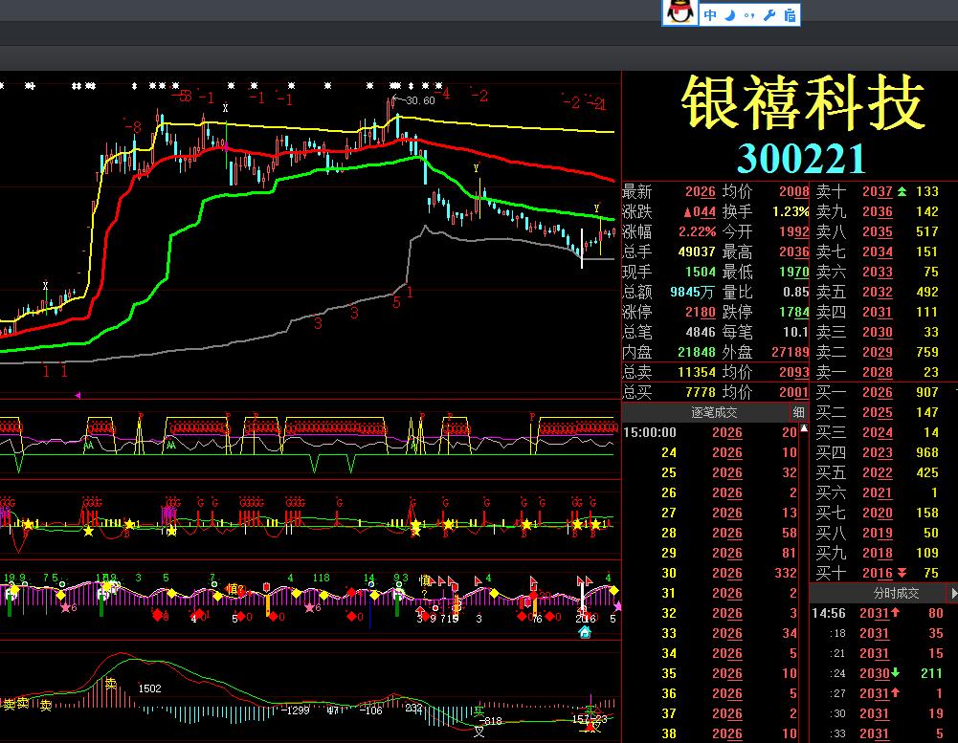
Task: Click the 30.60 high price label
Action: coord(420,100)
